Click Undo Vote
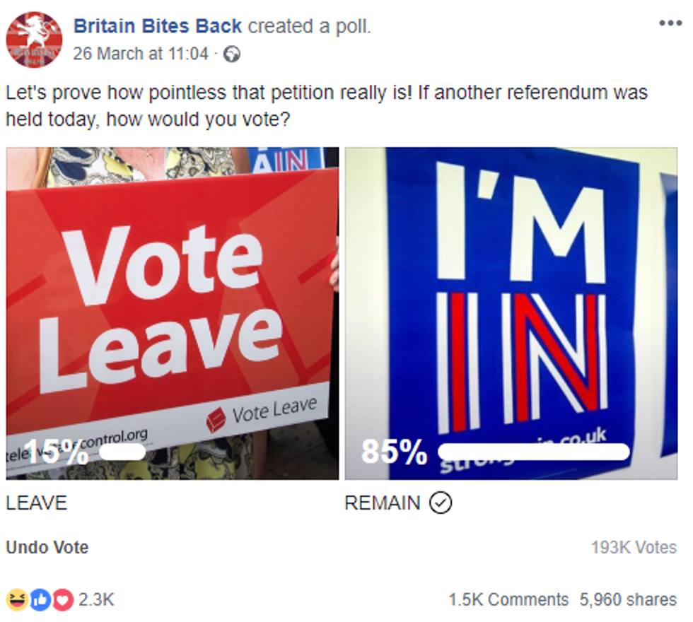 click(47, 547)
